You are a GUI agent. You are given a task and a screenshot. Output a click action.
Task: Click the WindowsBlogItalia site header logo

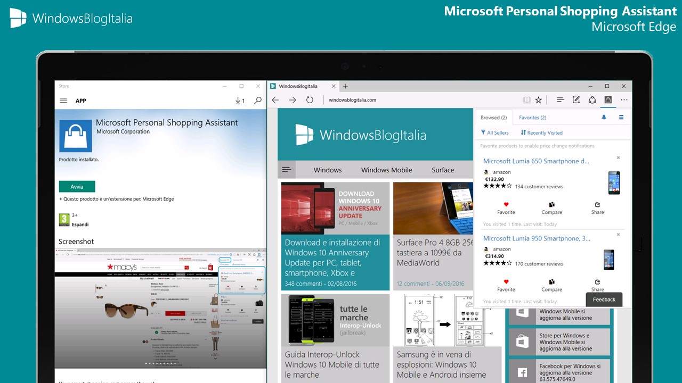tap(361, 135)
